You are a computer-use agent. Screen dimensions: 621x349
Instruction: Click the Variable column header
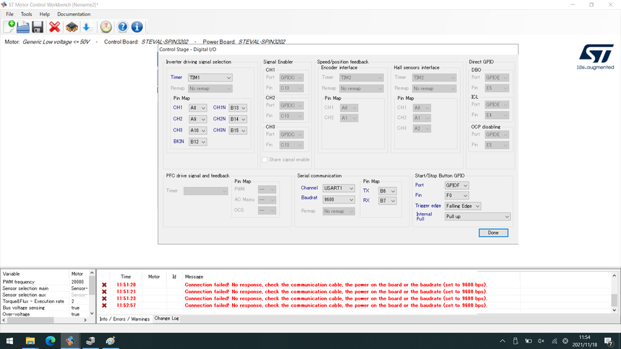pos(11,274)
